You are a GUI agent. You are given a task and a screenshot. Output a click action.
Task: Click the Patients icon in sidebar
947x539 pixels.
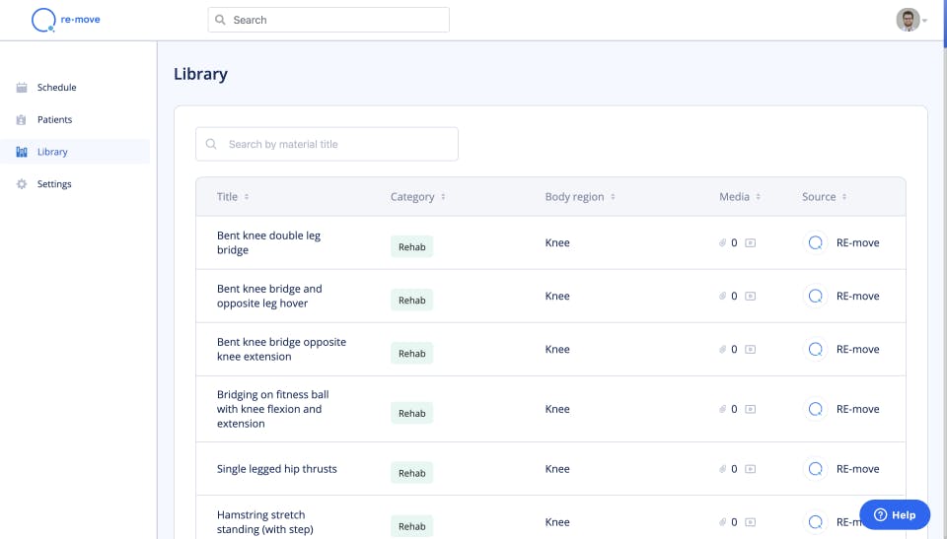[x=22, y=120]
